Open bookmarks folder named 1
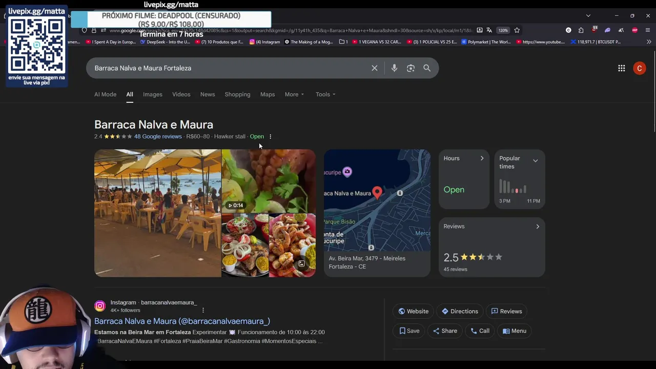 344,42
